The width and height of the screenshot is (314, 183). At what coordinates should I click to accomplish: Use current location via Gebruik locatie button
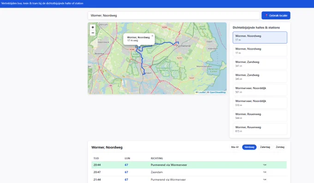point(276,15)
